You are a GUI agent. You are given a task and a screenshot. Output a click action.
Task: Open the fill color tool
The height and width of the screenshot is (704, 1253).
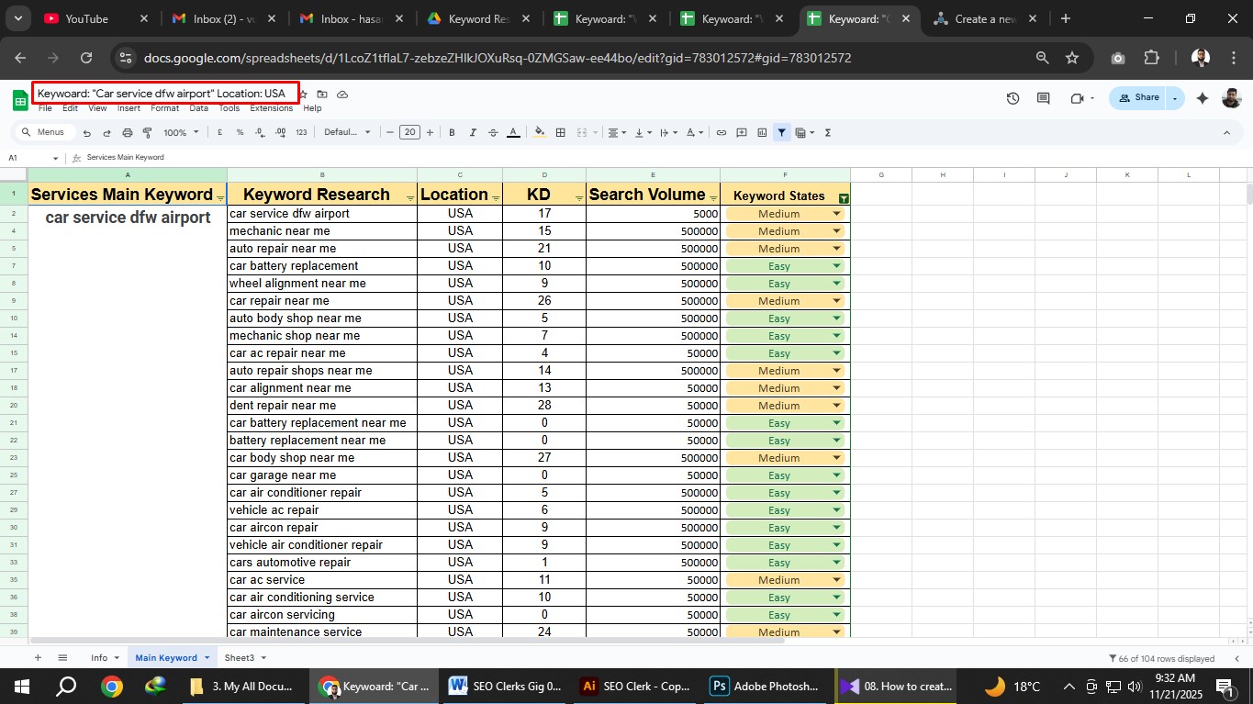pyautogui.click(x=540, y=132)
